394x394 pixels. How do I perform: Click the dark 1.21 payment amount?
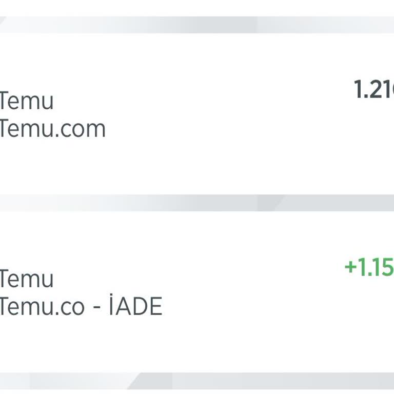tap(374, 90)
